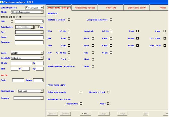This screenshot has width=169, height=117.
Task: Tick the Nastere la termen checkbox
Action: 69,20
